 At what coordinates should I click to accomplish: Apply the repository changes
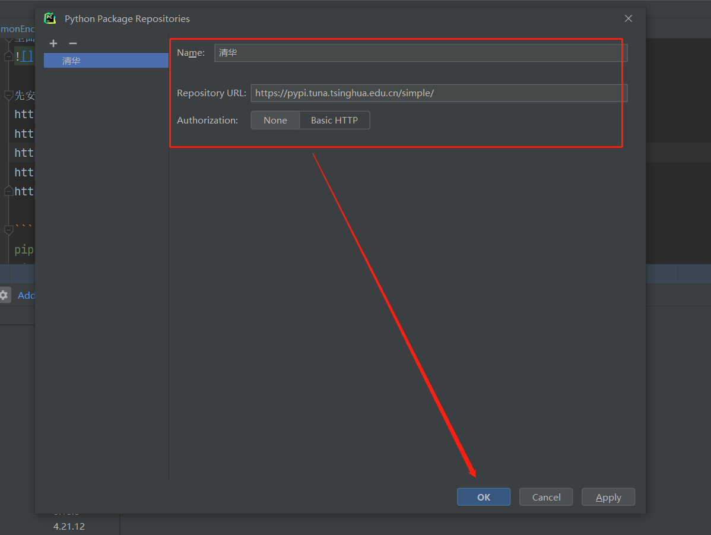click(x=608, y=497)
